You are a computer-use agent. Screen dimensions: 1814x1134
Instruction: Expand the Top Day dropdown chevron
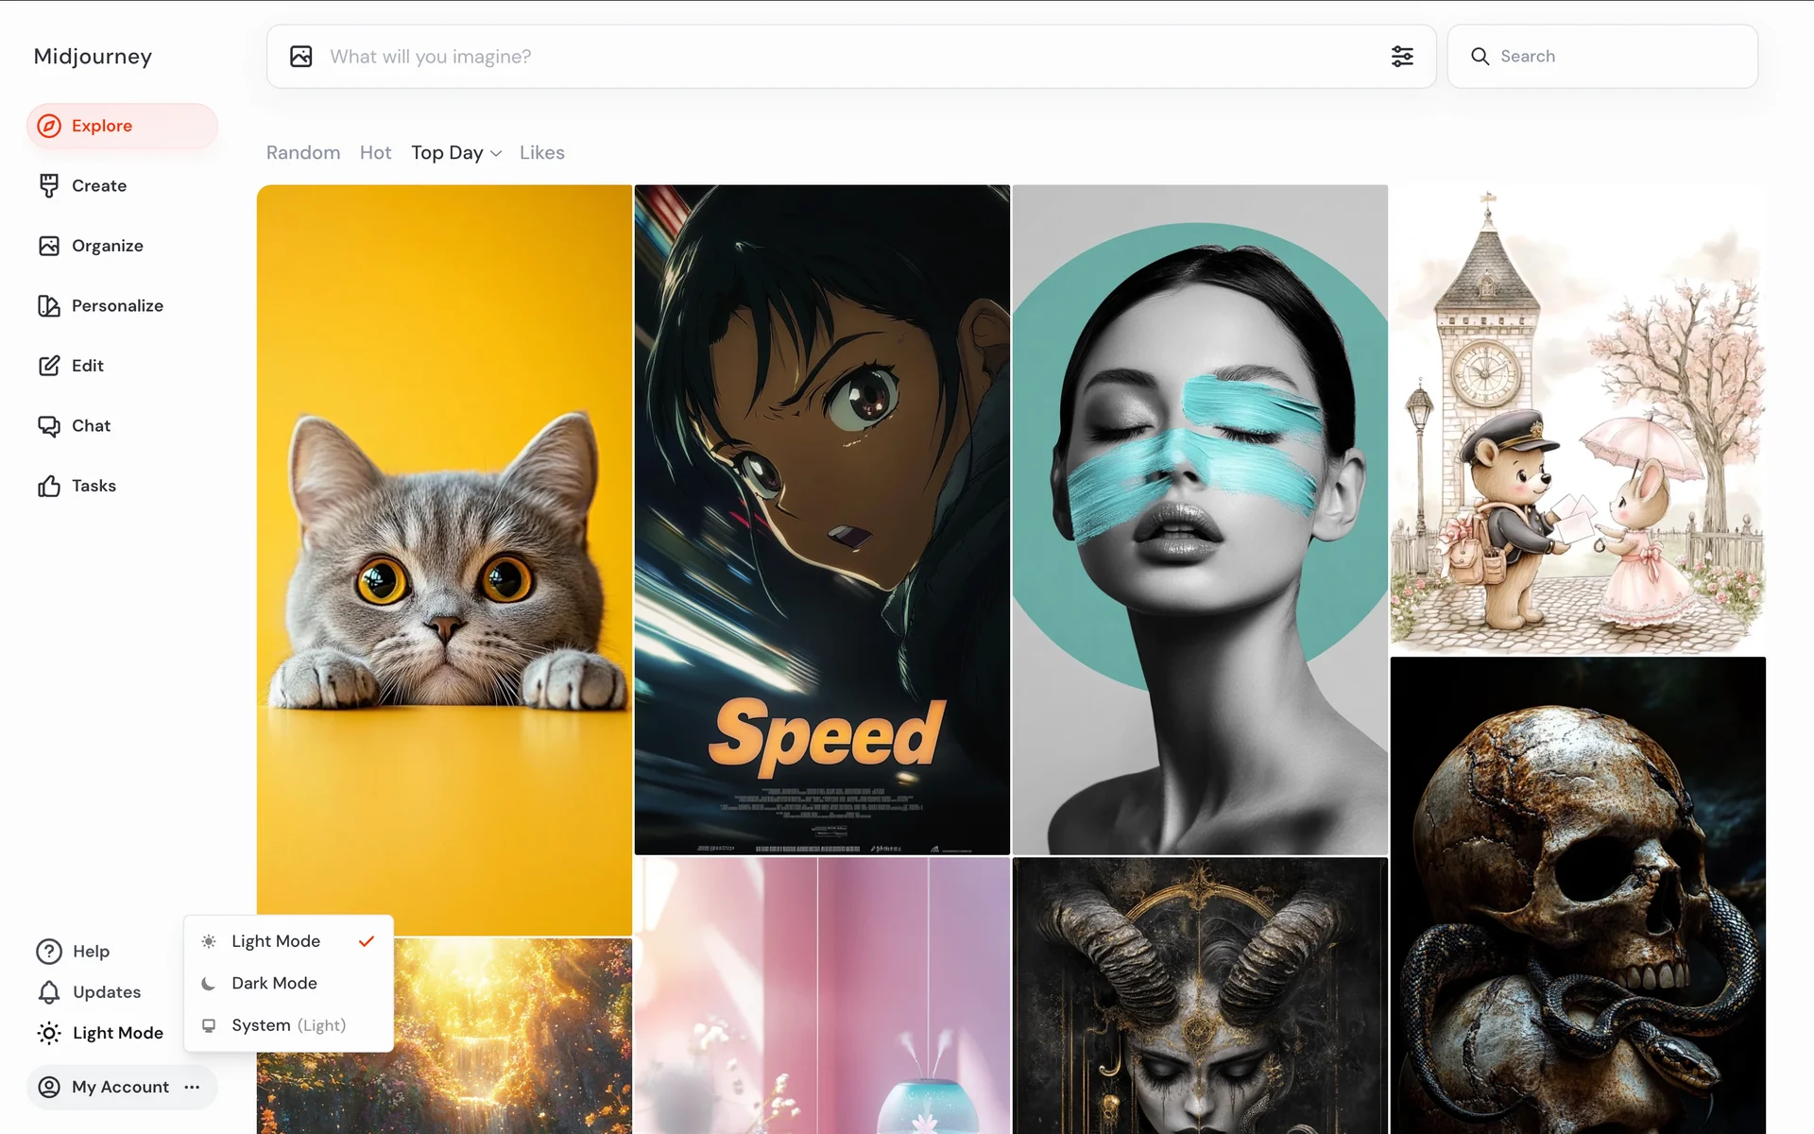coord(496,154)
